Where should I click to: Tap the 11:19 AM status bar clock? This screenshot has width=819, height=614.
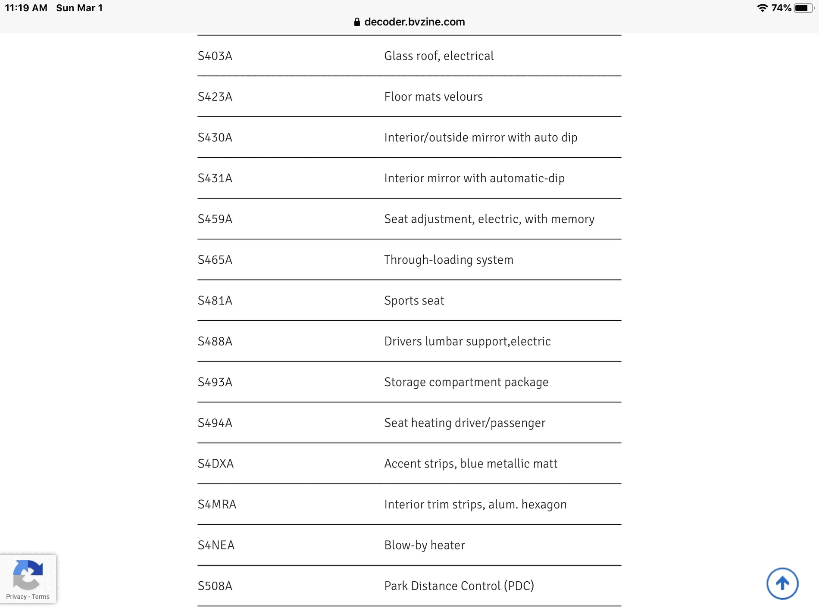(26, 8)
